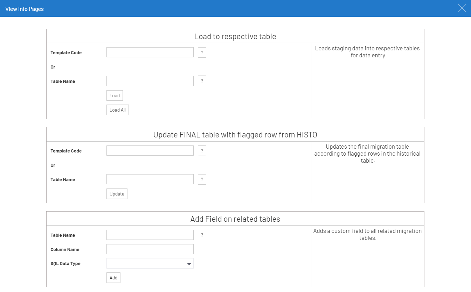Open Template Code lookup in Update FINAL section

pos(202,151)
